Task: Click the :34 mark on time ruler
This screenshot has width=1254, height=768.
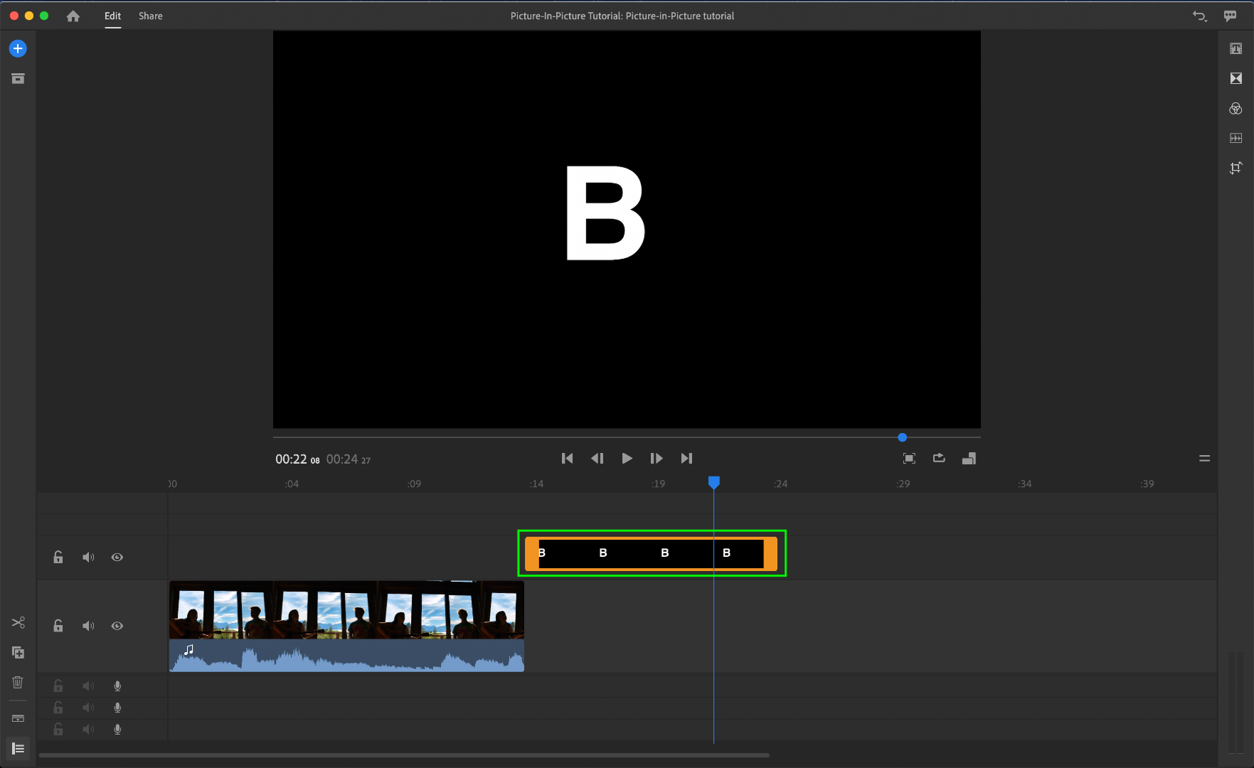Action: point(1024,484)
